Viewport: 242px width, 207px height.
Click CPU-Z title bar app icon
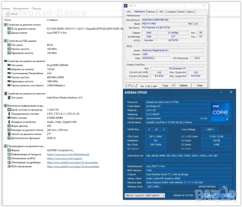click(126, 6)
